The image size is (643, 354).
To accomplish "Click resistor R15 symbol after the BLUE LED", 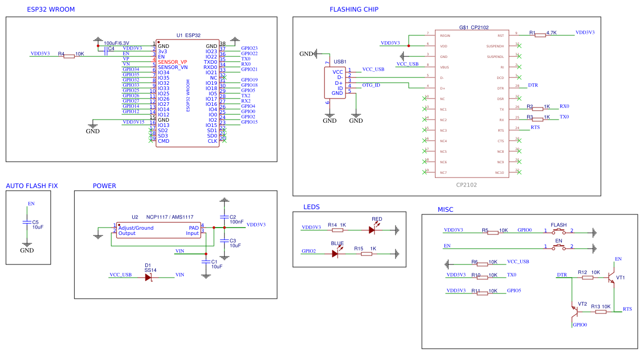I will tap(366, 253).
